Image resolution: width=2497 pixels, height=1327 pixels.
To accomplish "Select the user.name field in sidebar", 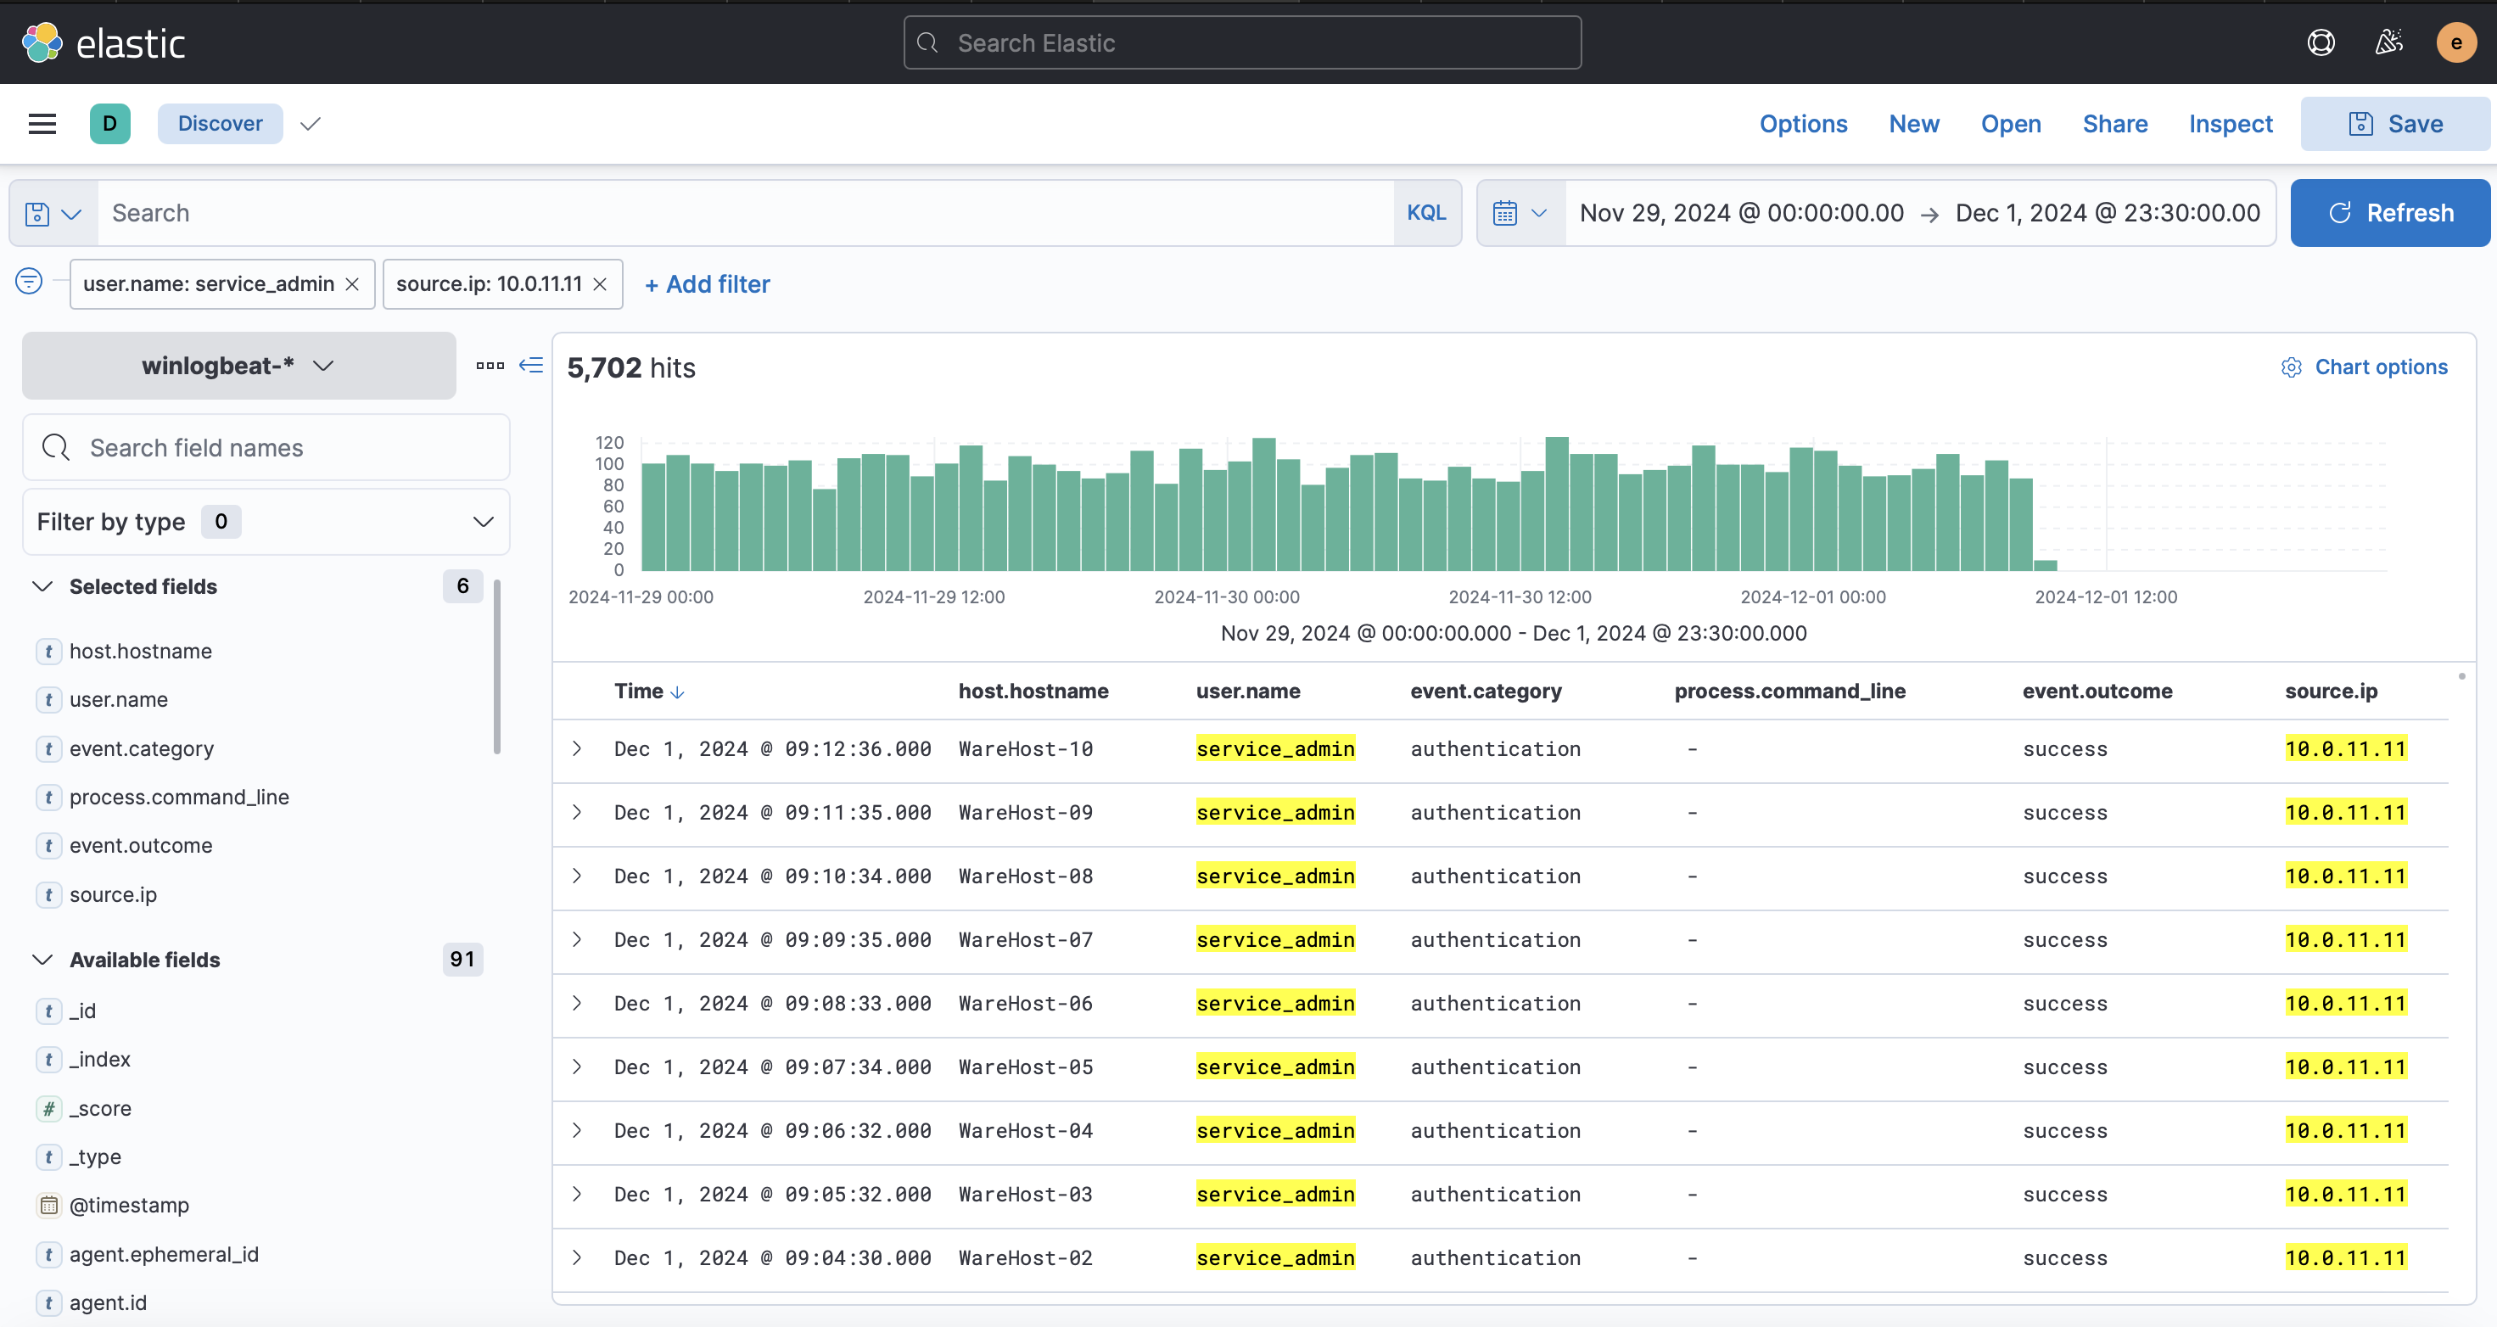I will coord(118,700).
